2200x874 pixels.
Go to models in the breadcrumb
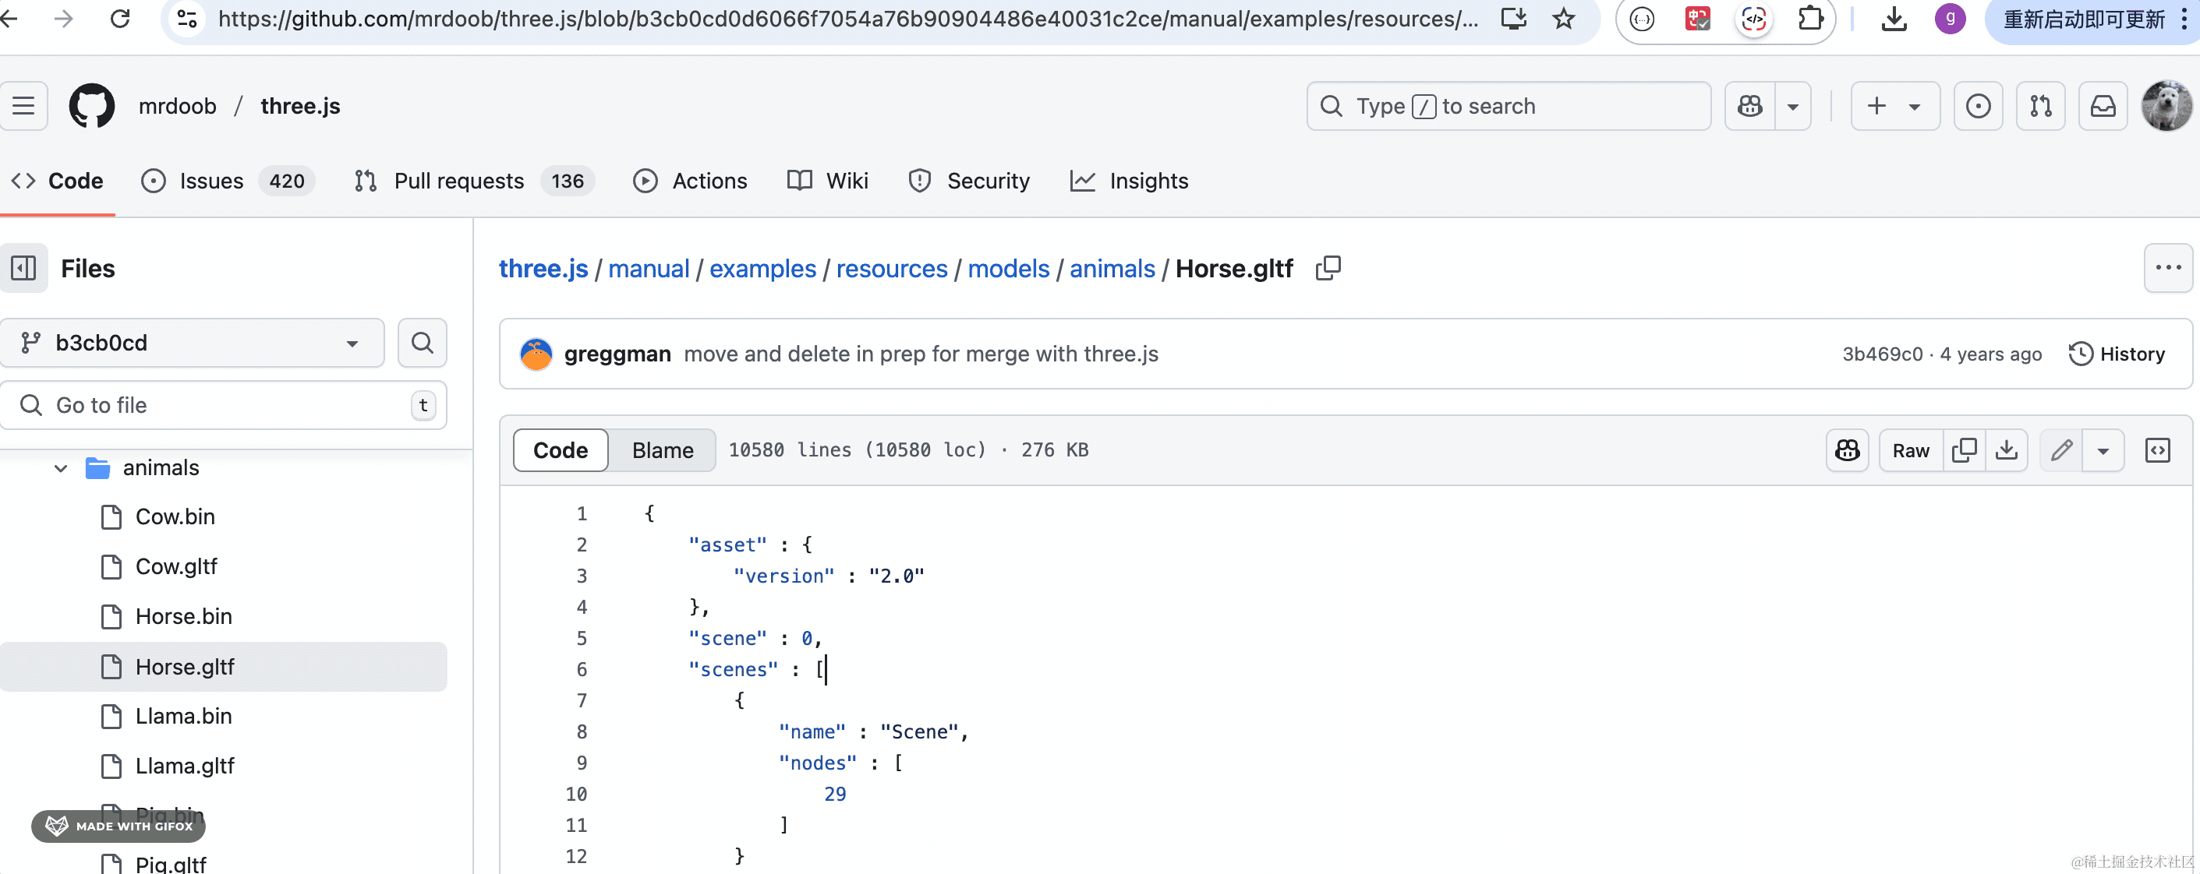coord(1008,268)
